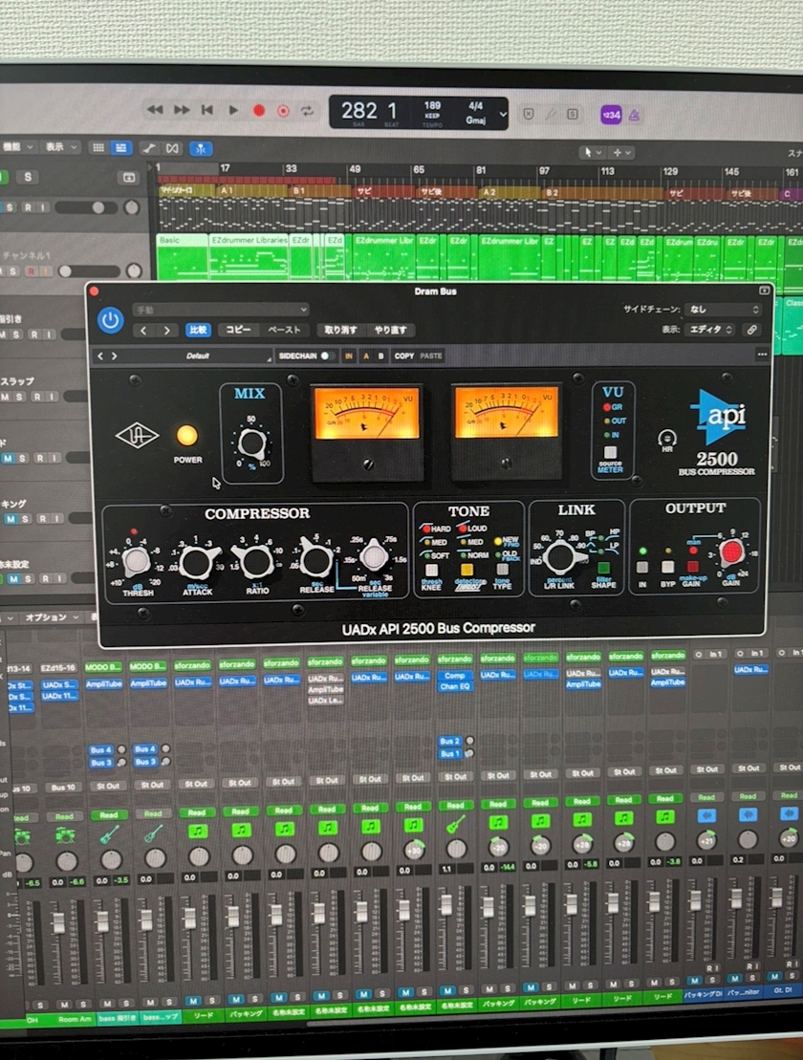Toggle the SIDECHAIN switch in plugin toolbar

point(325,356)
